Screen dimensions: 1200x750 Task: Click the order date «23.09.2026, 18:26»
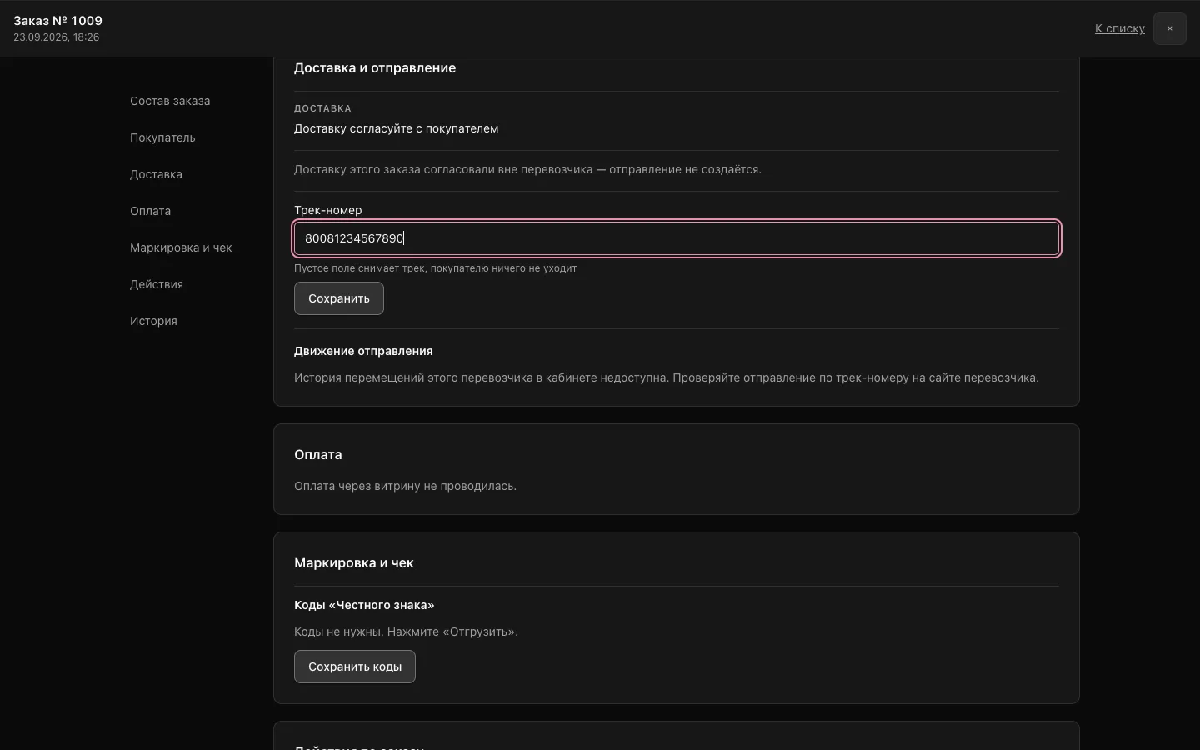pyautogui.click(x=56, y=37)
